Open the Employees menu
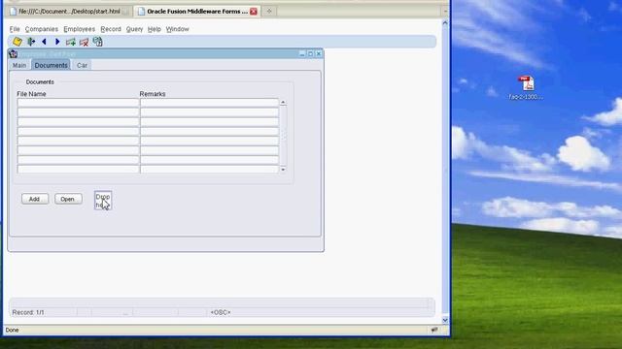The image size is (622, 349). point(80,29)
